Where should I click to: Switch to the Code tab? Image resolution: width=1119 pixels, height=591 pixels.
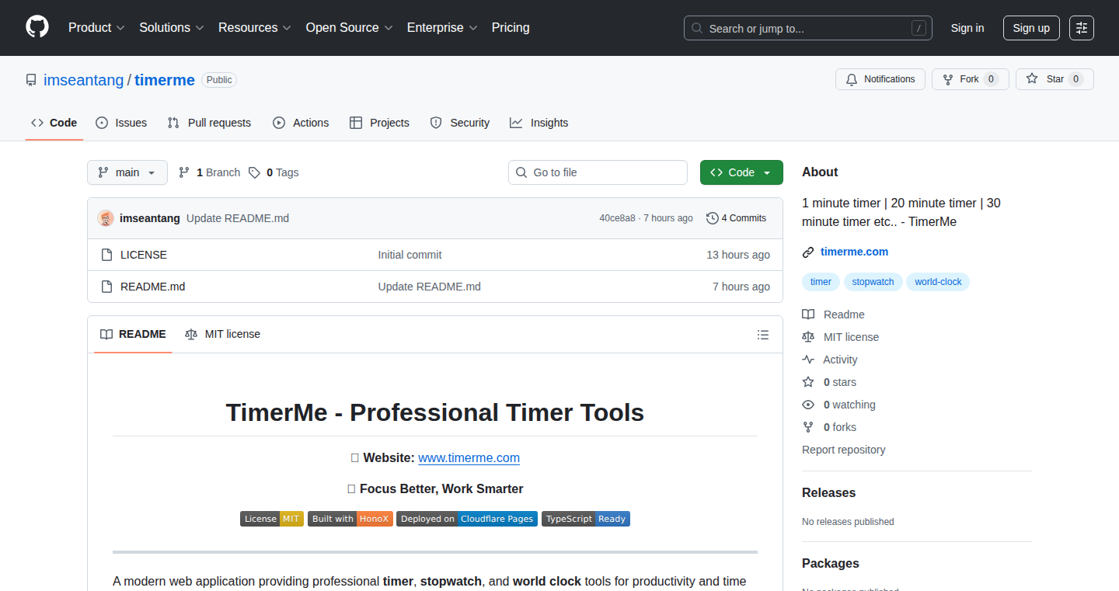(54, 123)
